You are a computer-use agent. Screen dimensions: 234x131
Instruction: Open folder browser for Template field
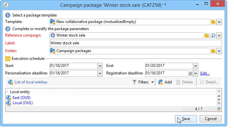[x=213, y=22]
